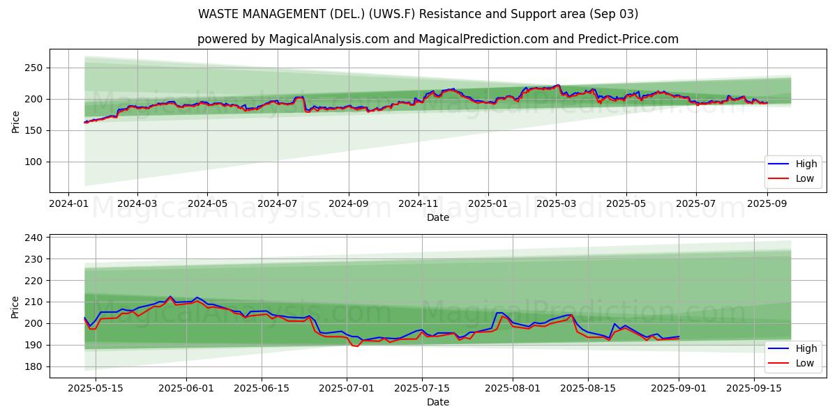
Task: Click the '250' price tick on top chart
Action: [35, 68]
